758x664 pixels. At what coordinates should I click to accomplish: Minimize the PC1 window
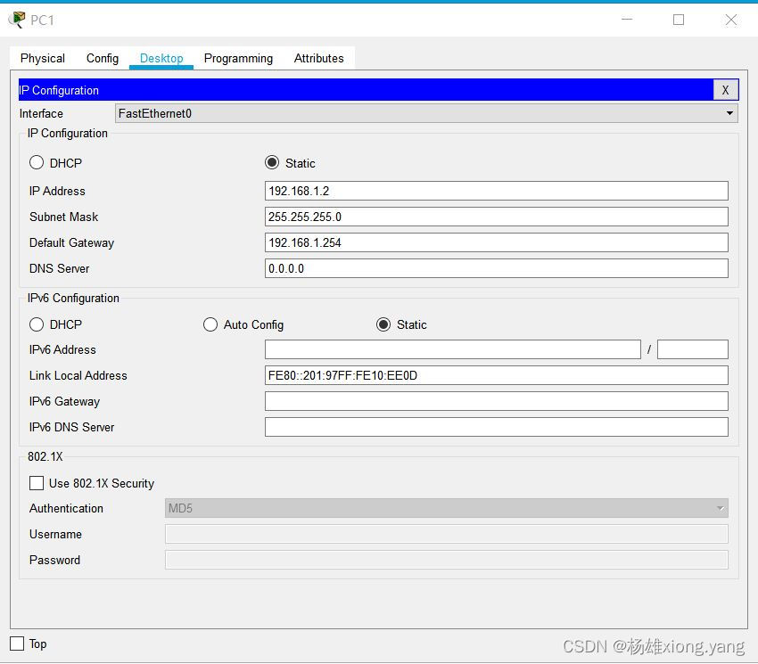point(626,20)
